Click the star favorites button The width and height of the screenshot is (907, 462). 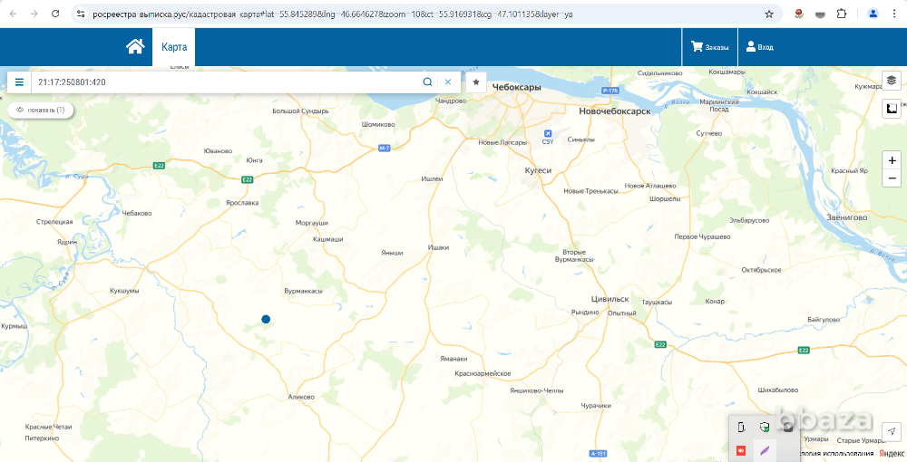tap(476, 82)
